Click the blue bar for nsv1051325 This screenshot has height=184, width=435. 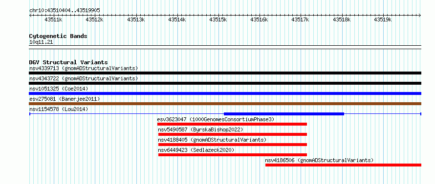point(225,93)
